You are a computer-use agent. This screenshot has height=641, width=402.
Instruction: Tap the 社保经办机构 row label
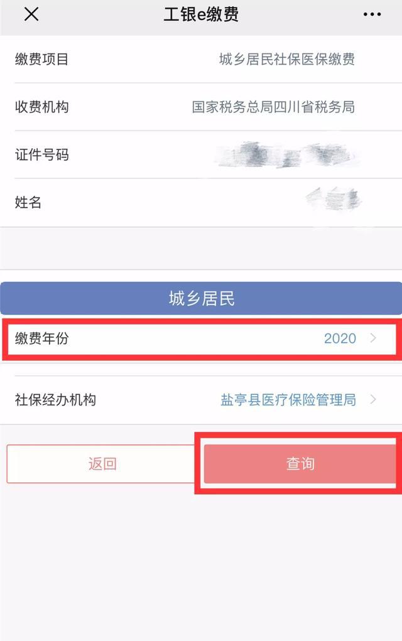click(x=55, y=400)
